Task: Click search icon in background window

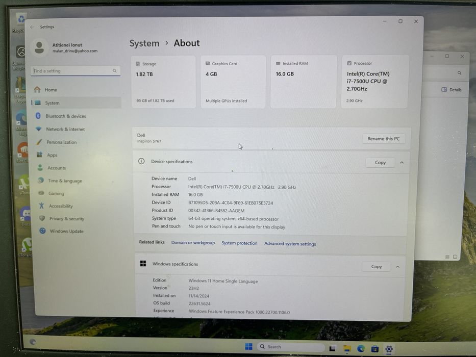Action: (x=459, y=73)
